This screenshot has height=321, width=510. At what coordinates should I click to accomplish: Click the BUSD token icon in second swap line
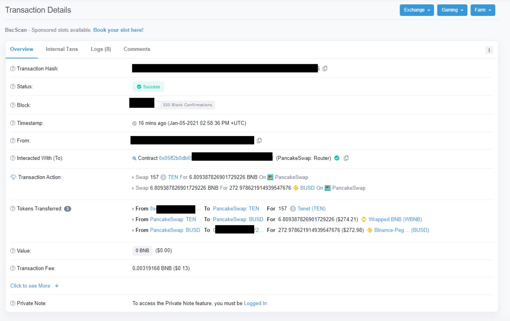[x=296, y=188]
